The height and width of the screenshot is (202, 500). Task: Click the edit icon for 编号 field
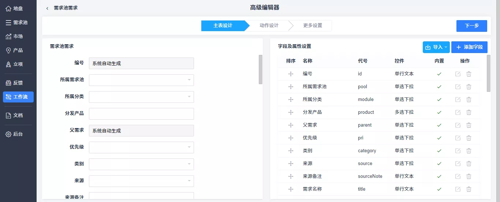458,74
